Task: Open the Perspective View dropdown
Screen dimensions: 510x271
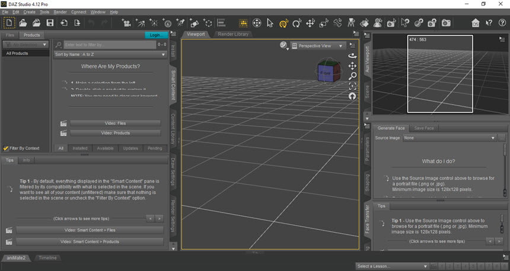Action: [x=317, y=46]
